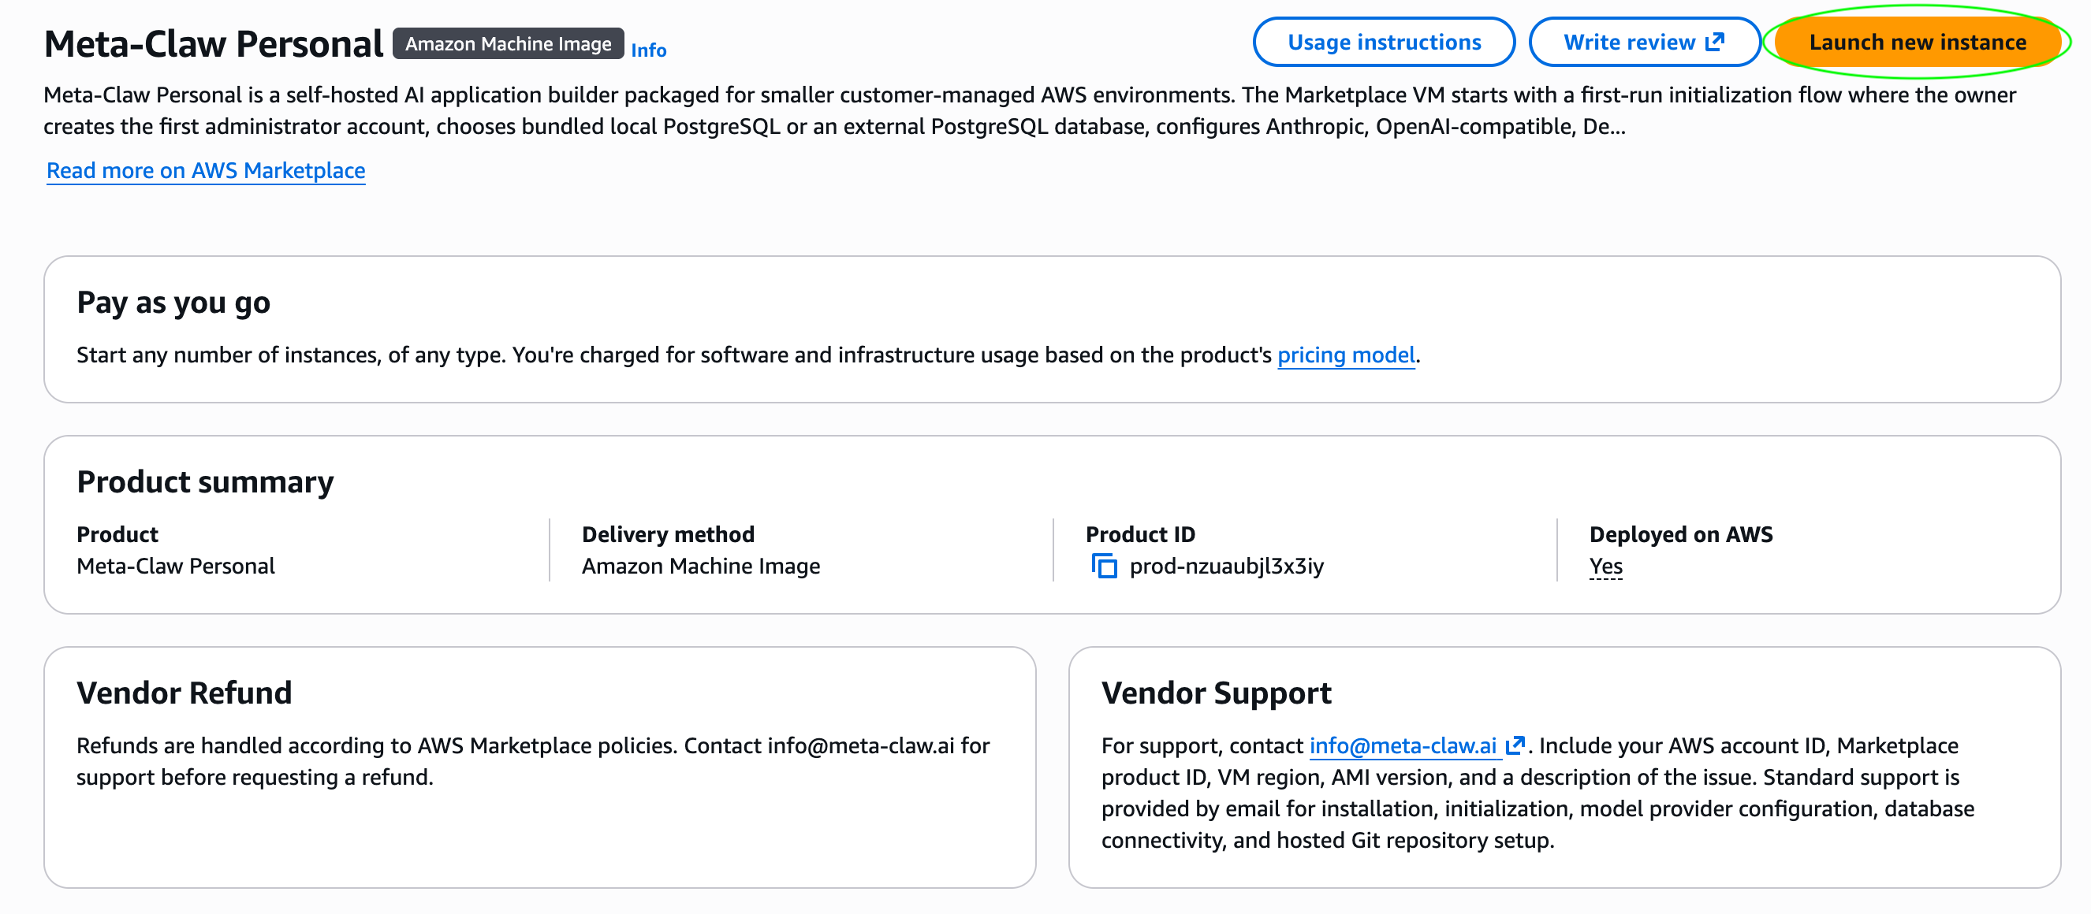Screen dimensions: 2091x914
Task: Click the Product summary heading
Action: (x=205, y=481)
